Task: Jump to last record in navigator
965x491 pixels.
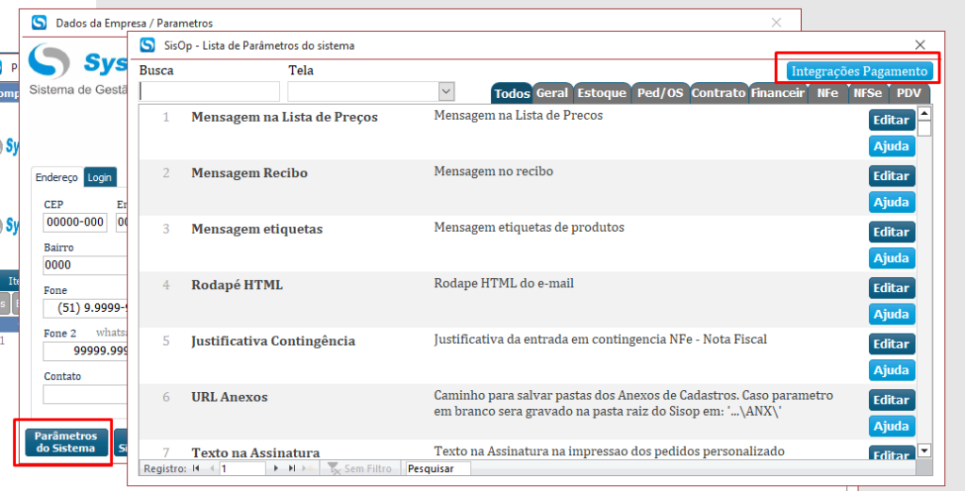Action: 292,468
